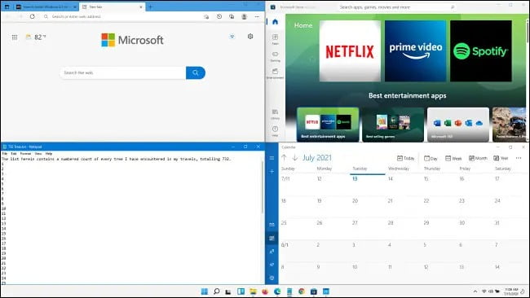Viewport: 530px width, 298px height.
Task: Open Edge collections icon
Action: click(232, 16)
